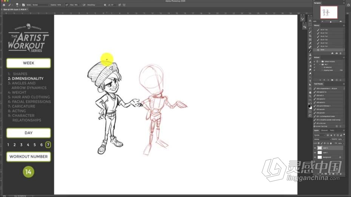Select the History Brush tool

coord(310,58)
